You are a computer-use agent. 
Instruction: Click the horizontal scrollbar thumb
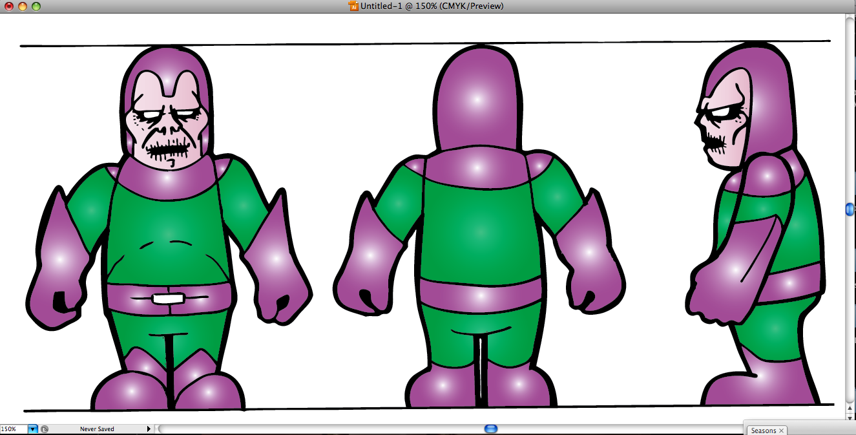491,429
